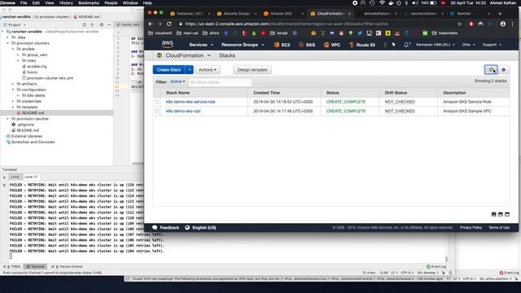
Task: Open the Actions dropdown
Action: pos(208,70)
